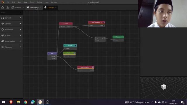Click the Content category grid icon
This screenshot has height=105, width=187.
click(3, 18)
